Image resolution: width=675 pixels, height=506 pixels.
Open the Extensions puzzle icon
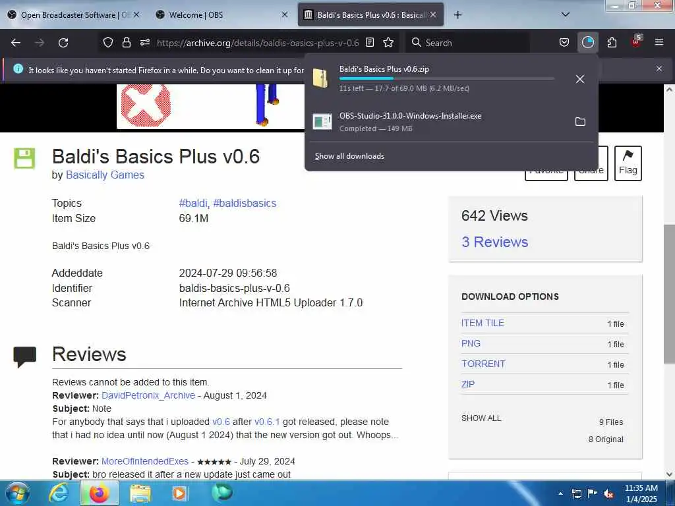pos(612,42)
